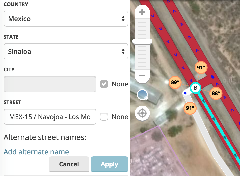The image size is (240, 176).
Task: Click Add alternate name link
Action: tap(36, 152)
